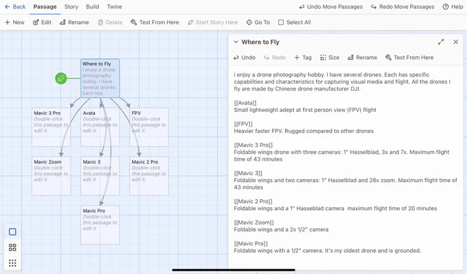Open the Twine tab
Viewport: 467px width, 274px height.
(115, 7)
